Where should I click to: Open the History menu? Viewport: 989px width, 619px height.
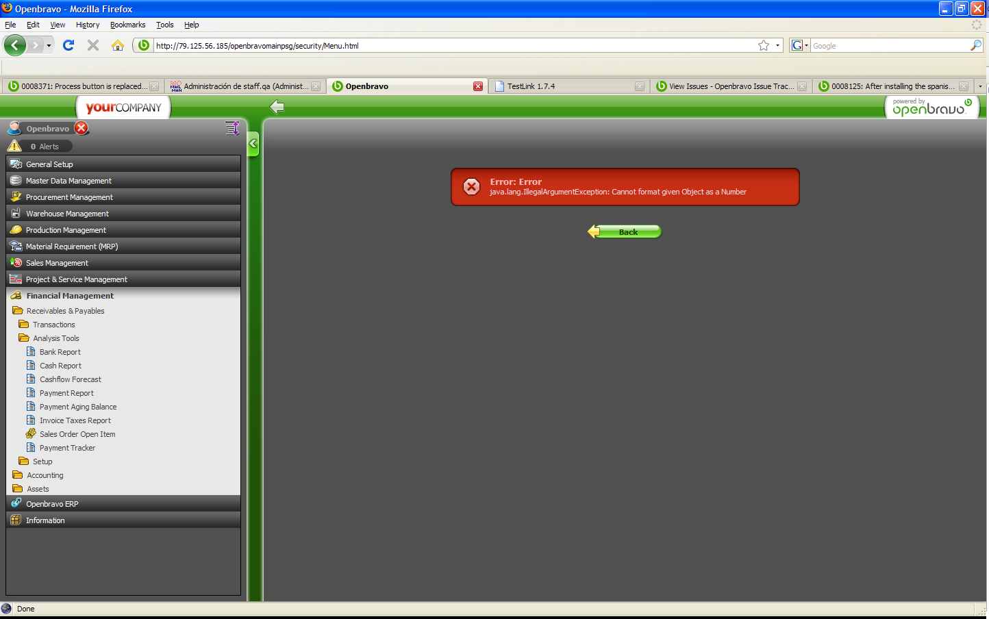click(x=88, y=25)
